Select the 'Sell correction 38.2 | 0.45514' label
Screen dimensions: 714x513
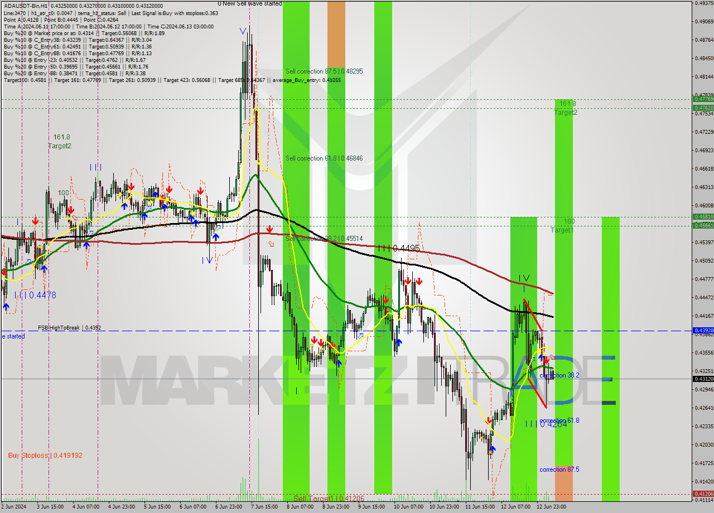pos(324,239)
